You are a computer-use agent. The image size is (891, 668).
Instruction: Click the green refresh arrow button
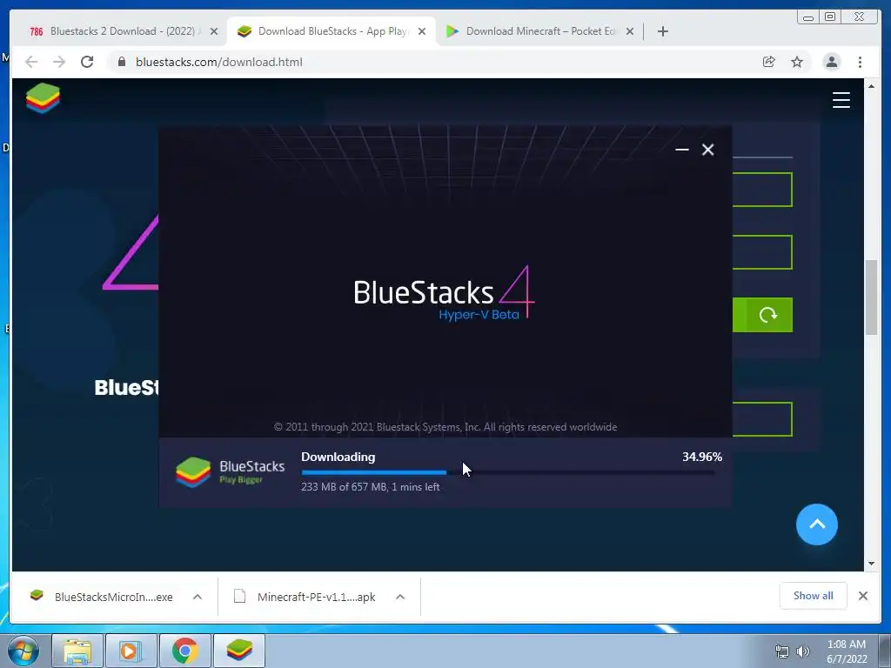[767, 315]
